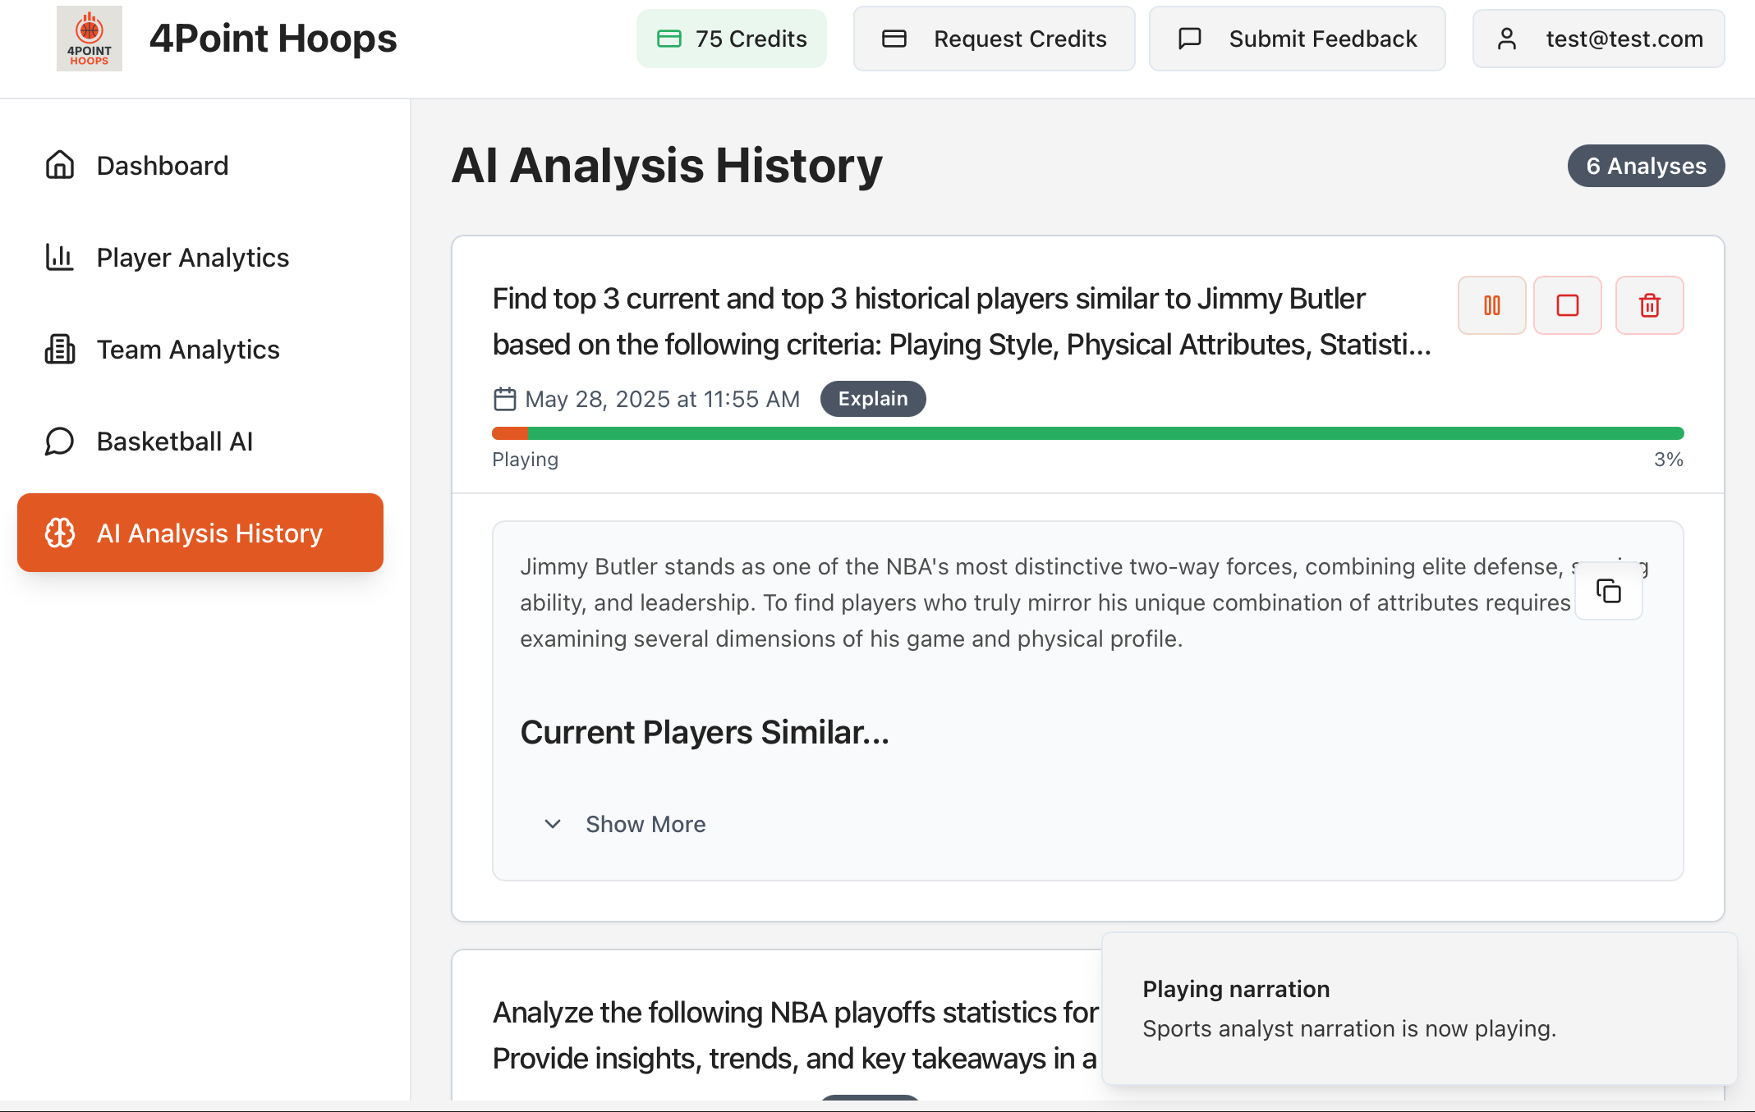Open the Team Analytics page
The width and height of the screenshot is (1755, 1112).
(188, 350)
